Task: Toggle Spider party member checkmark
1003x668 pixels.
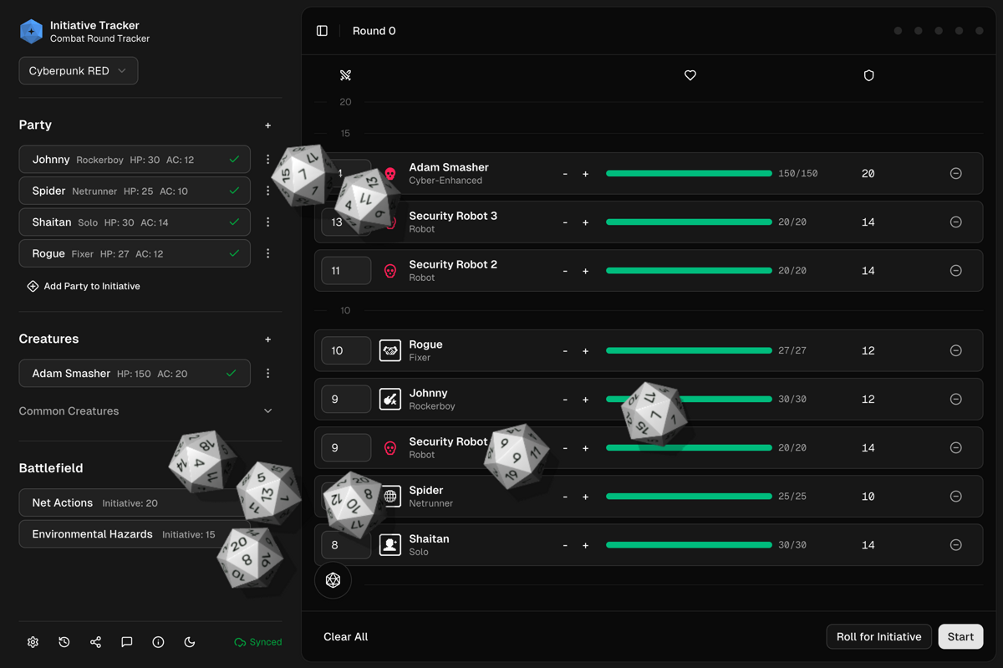Action: [234, 191]
